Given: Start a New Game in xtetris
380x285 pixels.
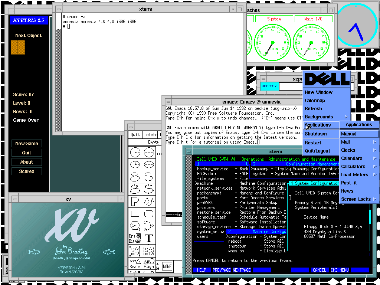Looking at the screenshot, I should (x=27, y=144).
